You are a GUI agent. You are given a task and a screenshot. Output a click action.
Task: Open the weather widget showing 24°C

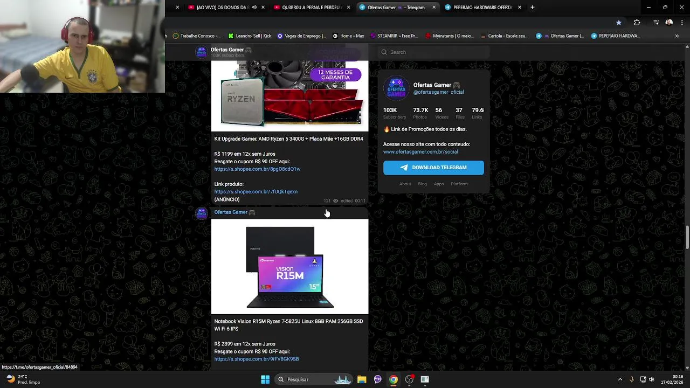(23, 379)
